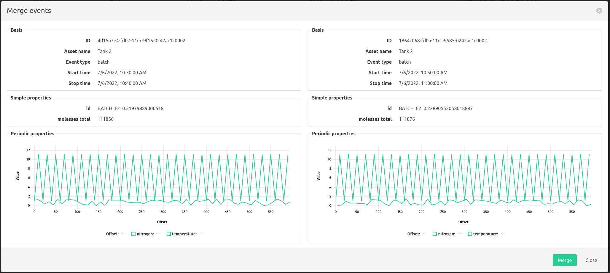Click start time 7/6/2022, 10:50:00 AM
610x273 pixels.
(x=423, y=73)
